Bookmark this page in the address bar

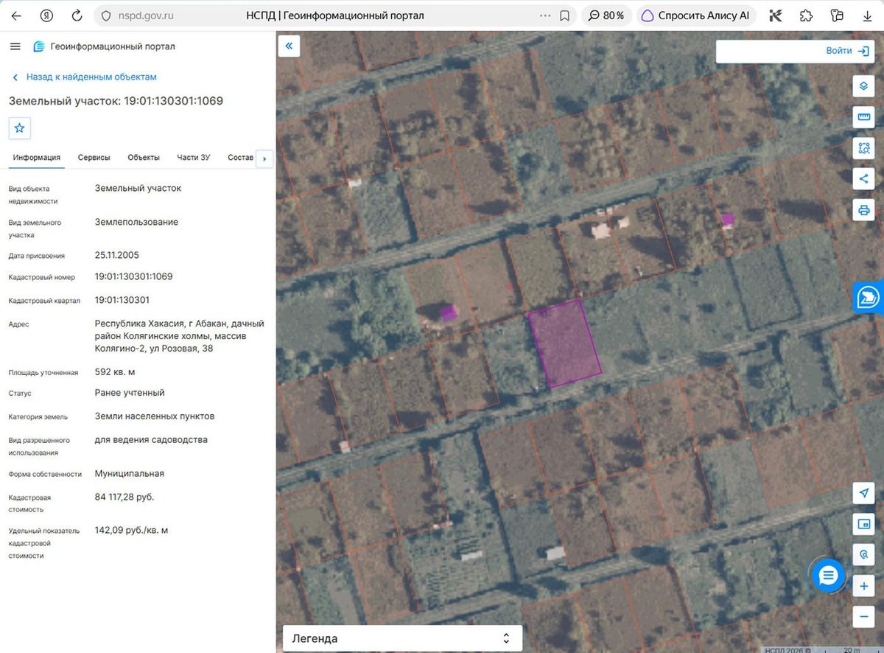click(x=565, y=15)
